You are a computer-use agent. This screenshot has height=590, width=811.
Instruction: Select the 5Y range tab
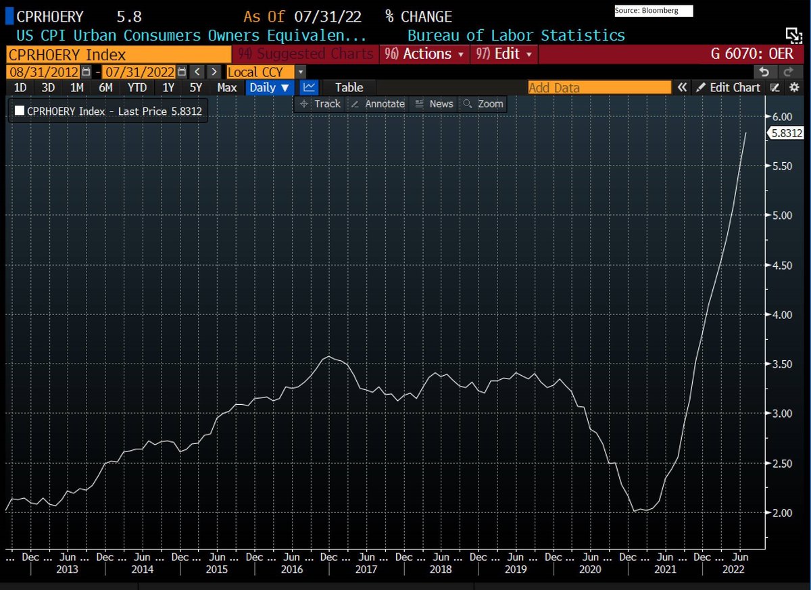[195, 87]
